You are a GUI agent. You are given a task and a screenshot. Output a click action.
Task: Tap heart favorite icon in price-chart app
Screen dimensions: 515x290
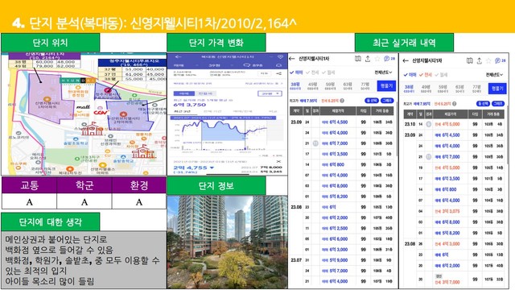click(x=280, y=57)
